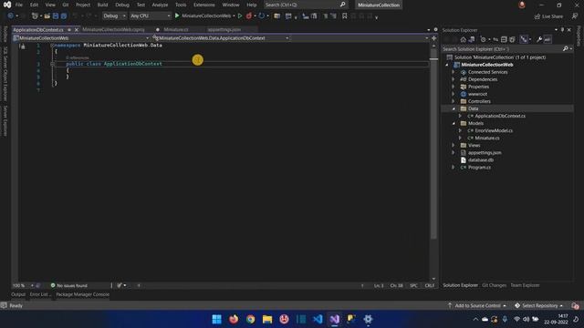Open the Output window tab
Viewport: 584px width, 328px height.
click(18, 294)
